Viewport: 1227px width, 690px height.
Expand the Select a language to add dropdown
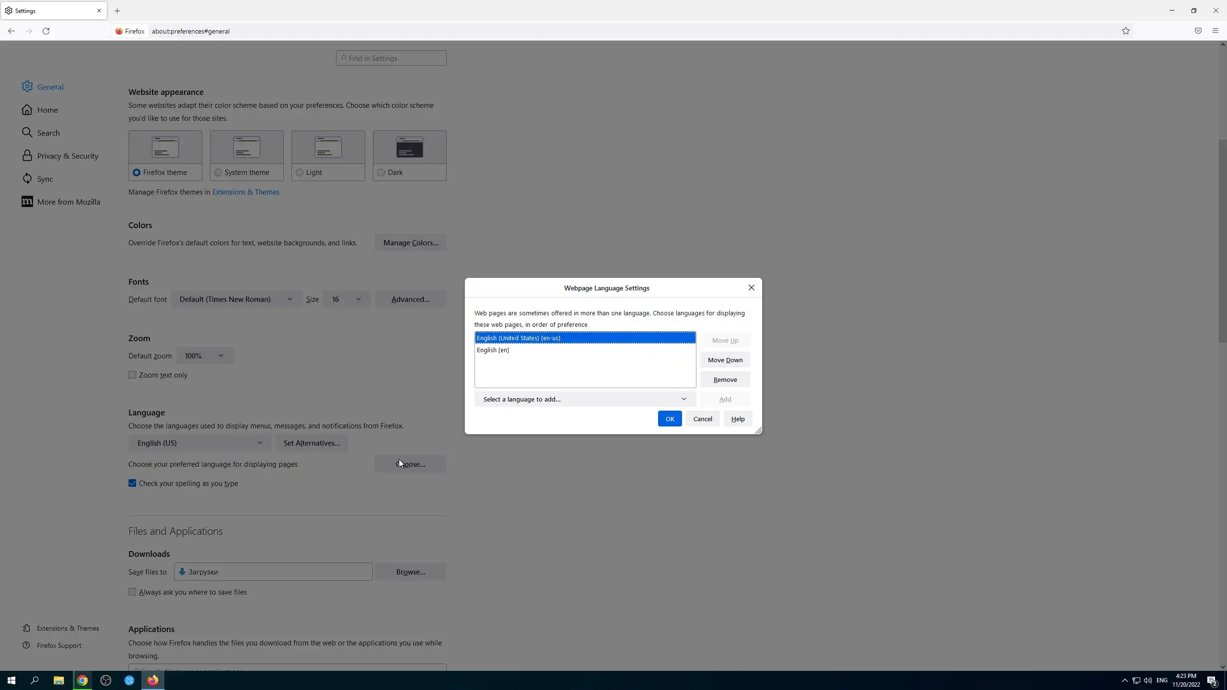tap(585, 399)
